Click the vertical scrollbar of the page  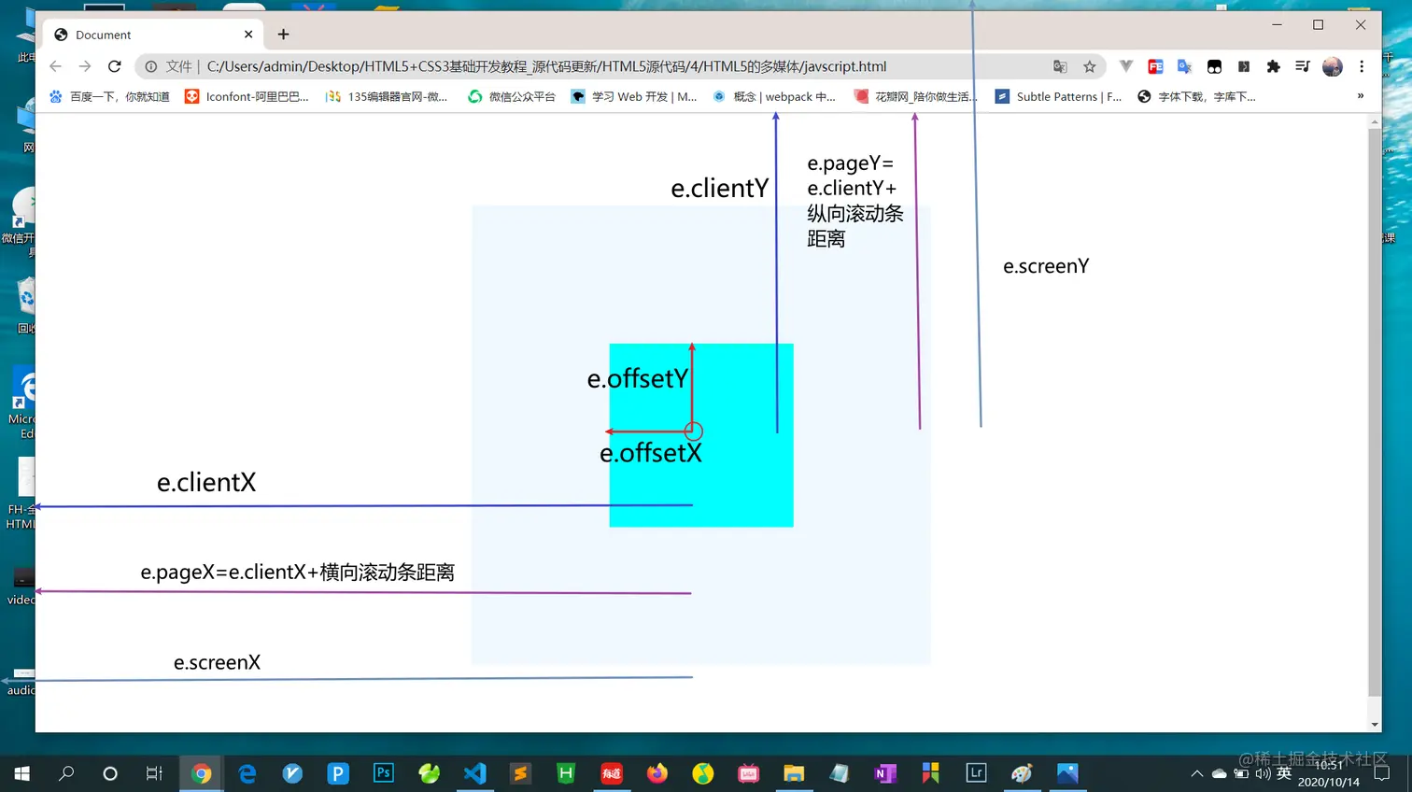click(x=1374, y=411)
